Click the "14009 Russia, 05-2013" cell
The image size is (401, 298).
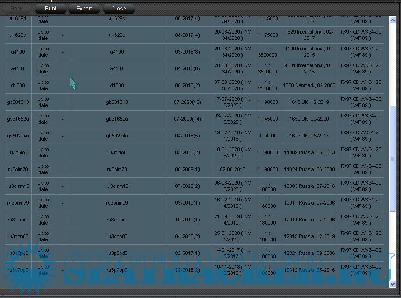click(x=309, y=153)
